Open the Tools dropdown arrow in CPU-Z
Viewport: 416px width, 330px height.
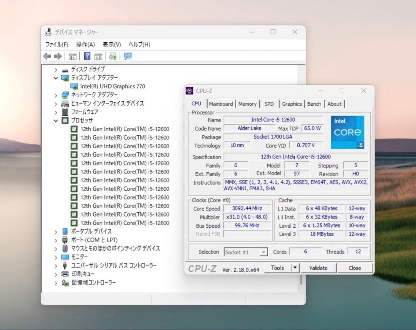295,268
